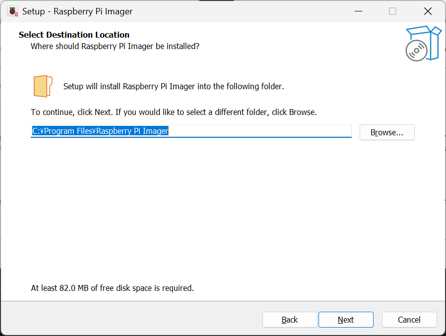
Task: Click the Select Destination Location heading
Action: pyautogui.click(x=74, y=35)
